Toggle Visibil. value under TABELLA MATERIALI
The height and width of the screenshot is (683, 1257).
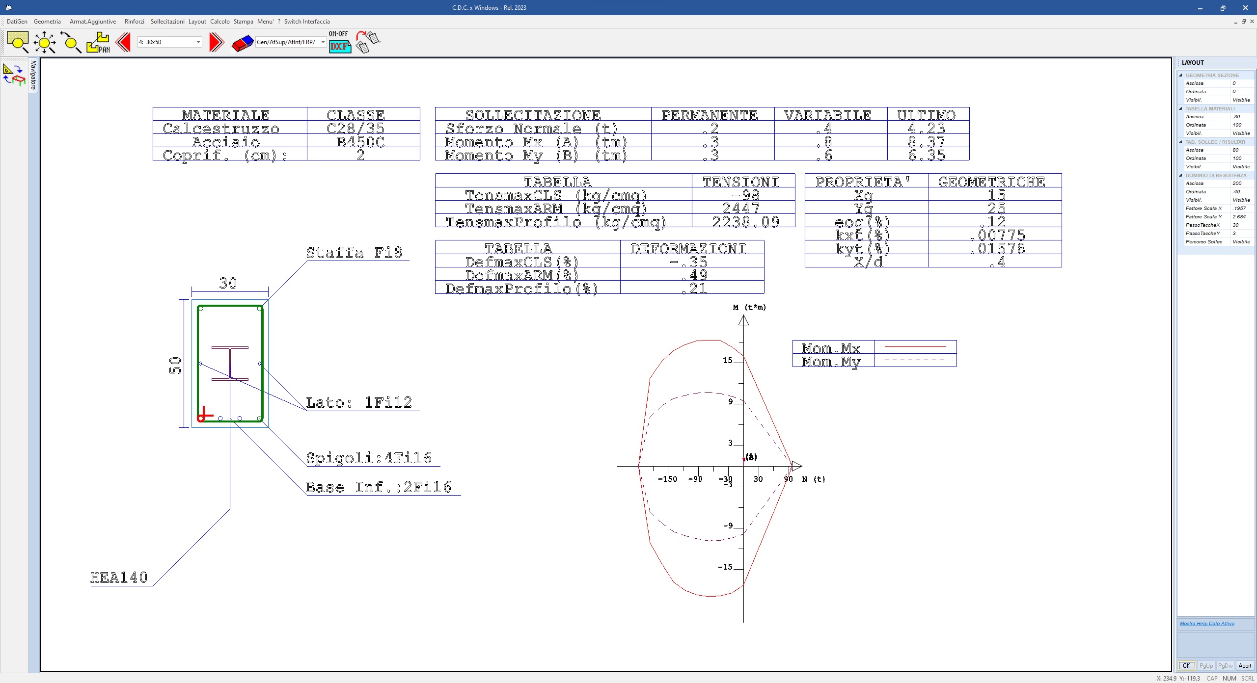[x=1242, y=133]
